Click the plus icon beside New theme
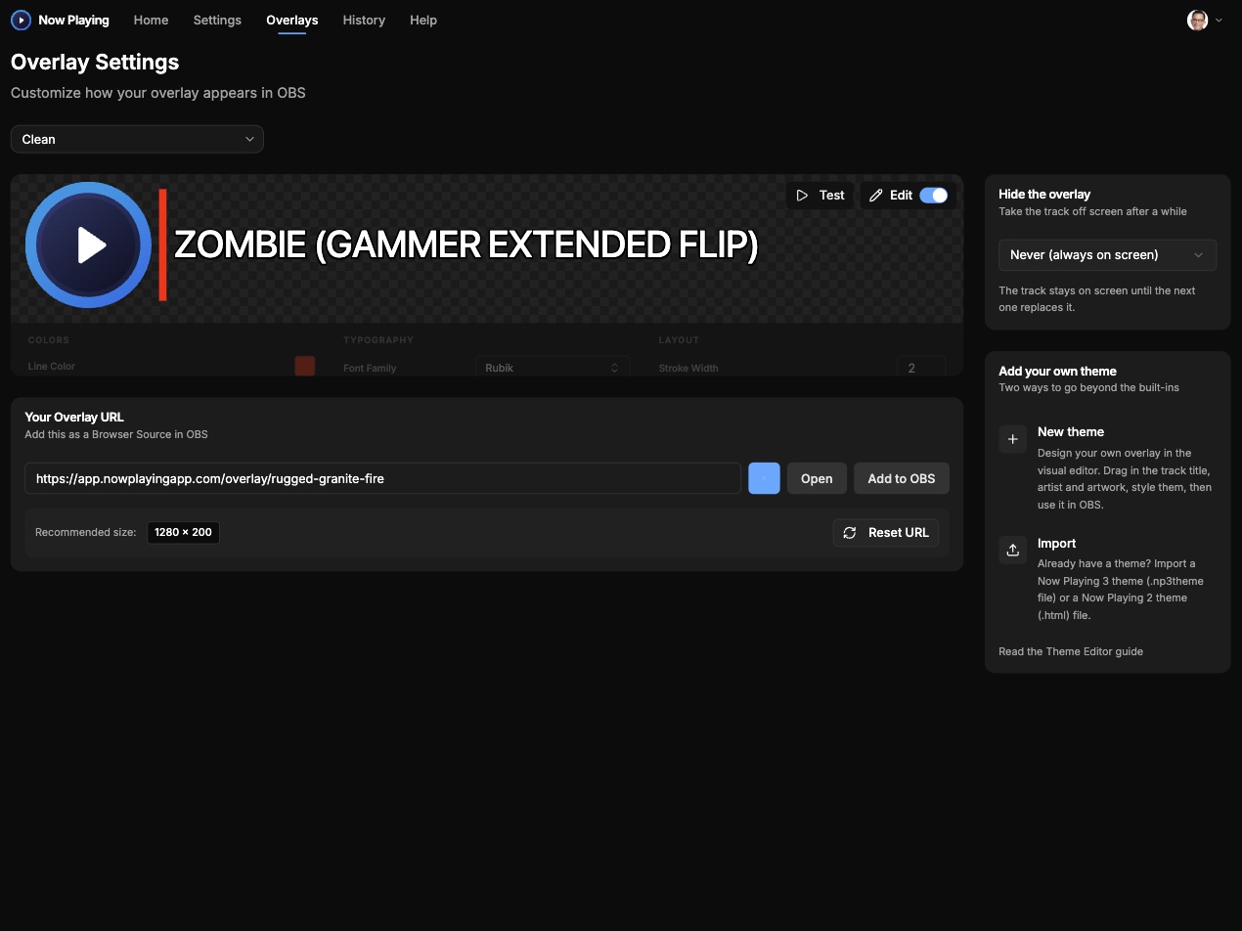Image resolution: width=1242 pixels, height=931 pixels. tap(1012, 439)
